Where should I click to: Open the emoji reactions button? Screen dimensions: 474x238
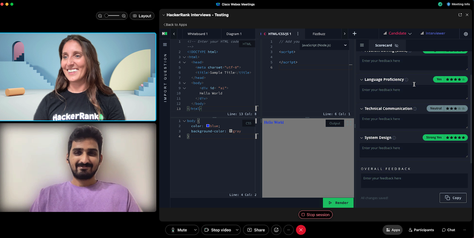[276, 230]
